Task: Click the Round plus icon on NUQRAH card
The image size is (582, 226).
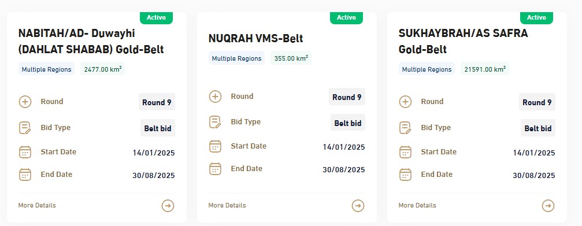Action: (215, 97)
